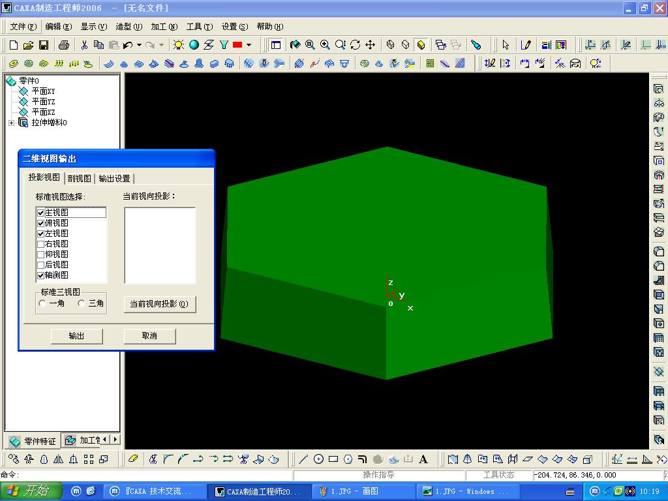Switch to CAXA 技术交流 taskbar window
The image size is (668, 501).
(x=154, y=491)
